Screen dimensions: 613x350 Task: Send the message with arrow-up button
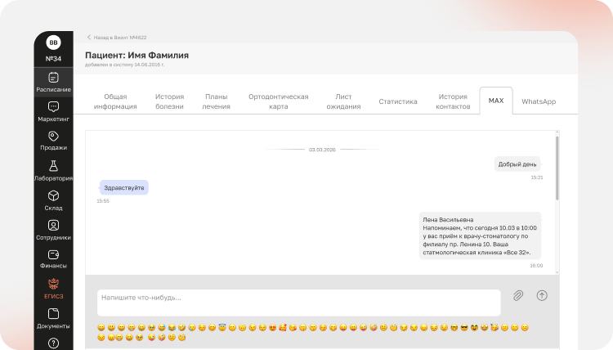pos(542,296)
